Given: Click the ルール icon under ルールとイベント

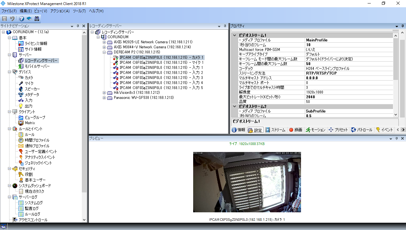Looking at the screenshot, I should [x=21, y=135].
